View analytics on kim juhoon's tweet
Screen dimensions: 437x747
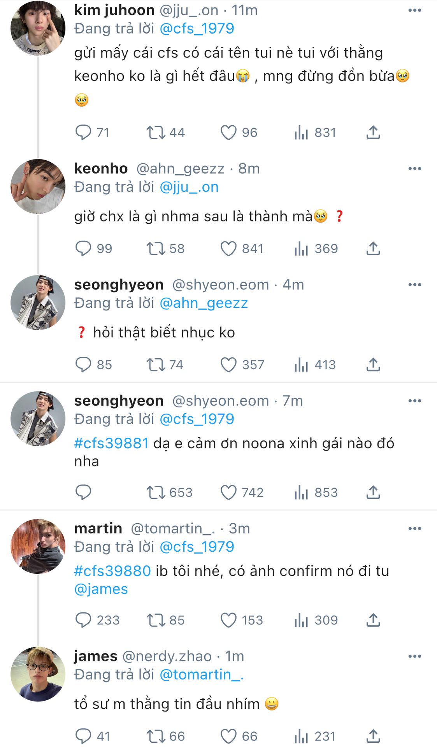[301, 132]
